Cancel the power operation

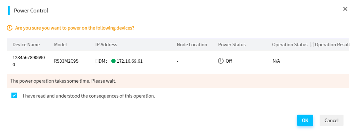(x=331, y=120)
